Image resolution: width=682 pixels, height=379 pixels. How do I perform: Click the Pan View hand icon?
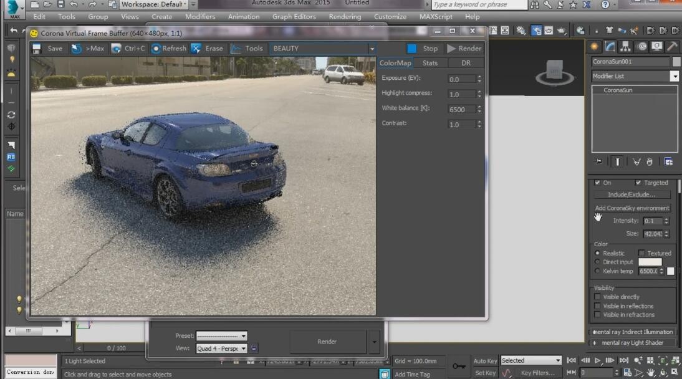[650, 373]
